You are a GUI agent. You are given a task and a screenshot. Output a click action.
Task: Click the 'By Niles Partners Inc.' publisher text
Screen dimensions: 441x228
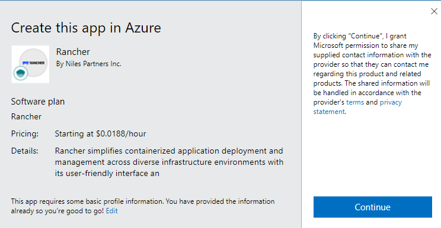point(88,64)
